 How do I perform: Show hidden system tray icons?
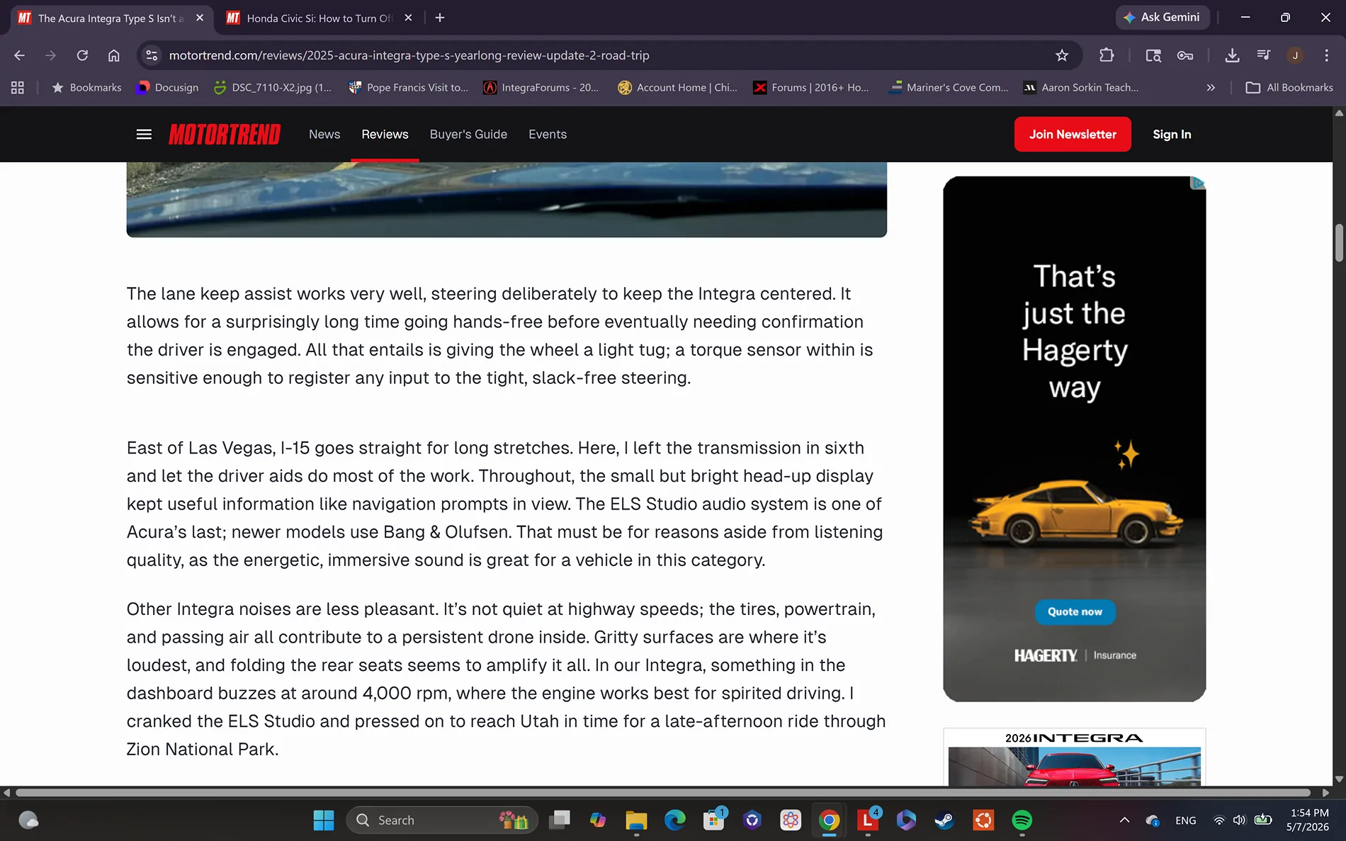tap(1124, 820)
